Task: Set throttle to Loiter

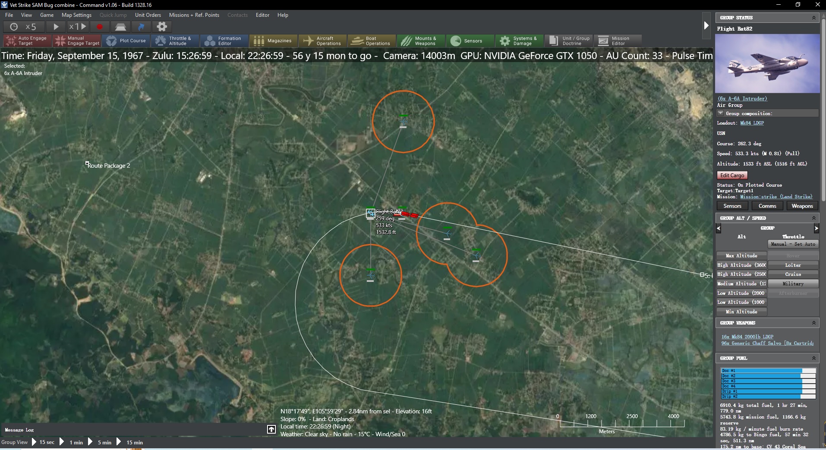Action: pos(793,265)
